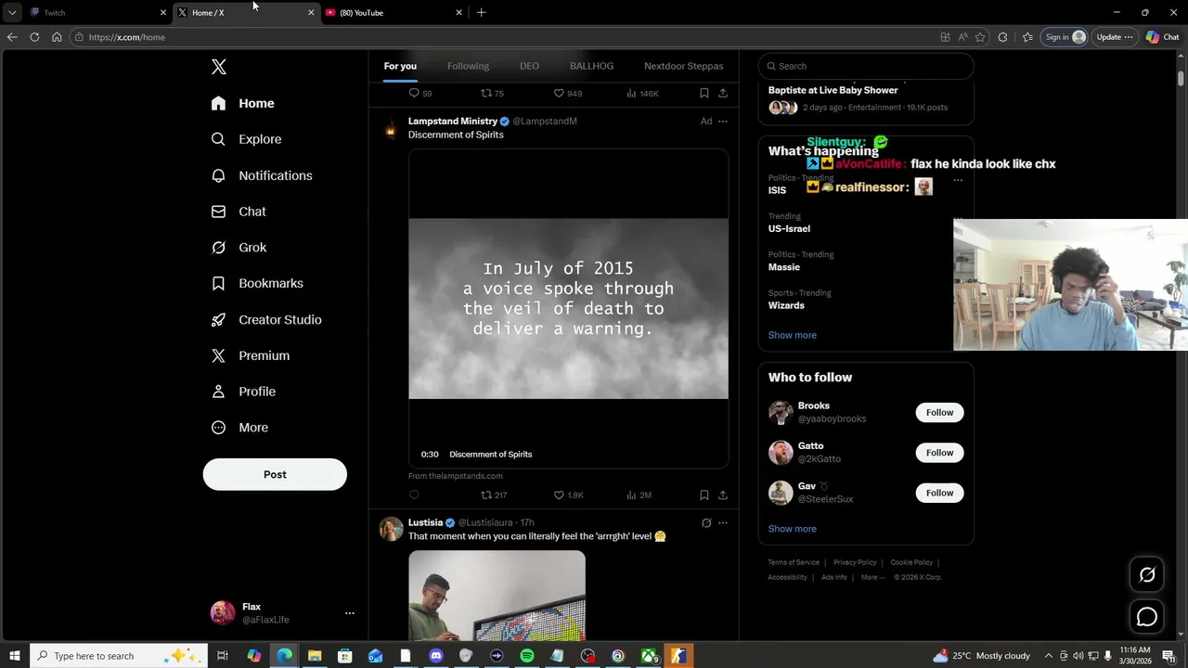Play the Discernment of Spirits video
The height and width of the screenshot is (668, 1188).
pyautogui.click(x=568, y=308)
